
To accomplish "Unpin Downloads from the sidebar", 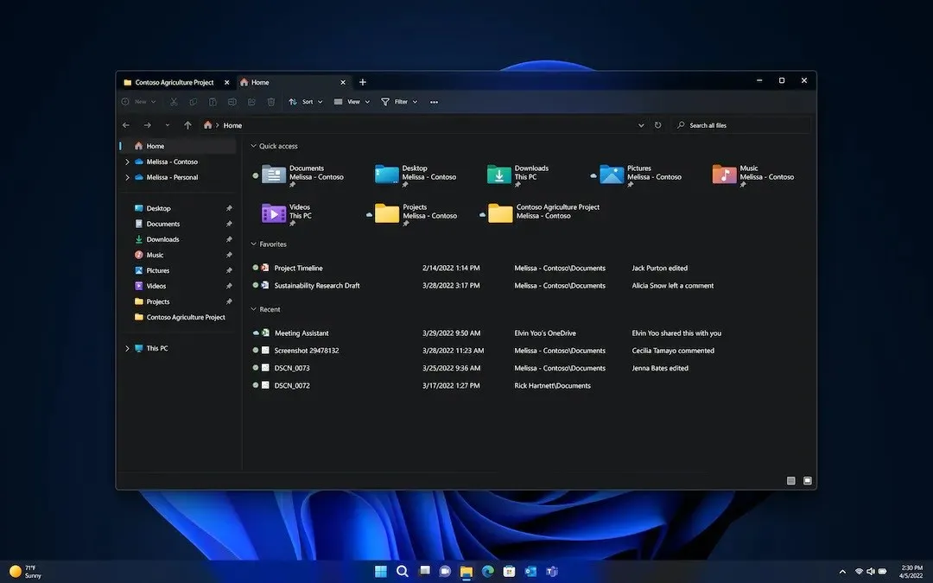I will click(229, 239).
